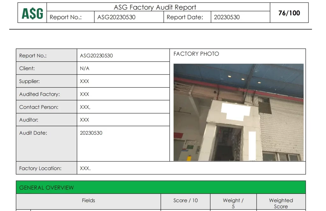
Task: Select the Factory Location value XXX
Action: pyautogui.click(x=85, y=168)
